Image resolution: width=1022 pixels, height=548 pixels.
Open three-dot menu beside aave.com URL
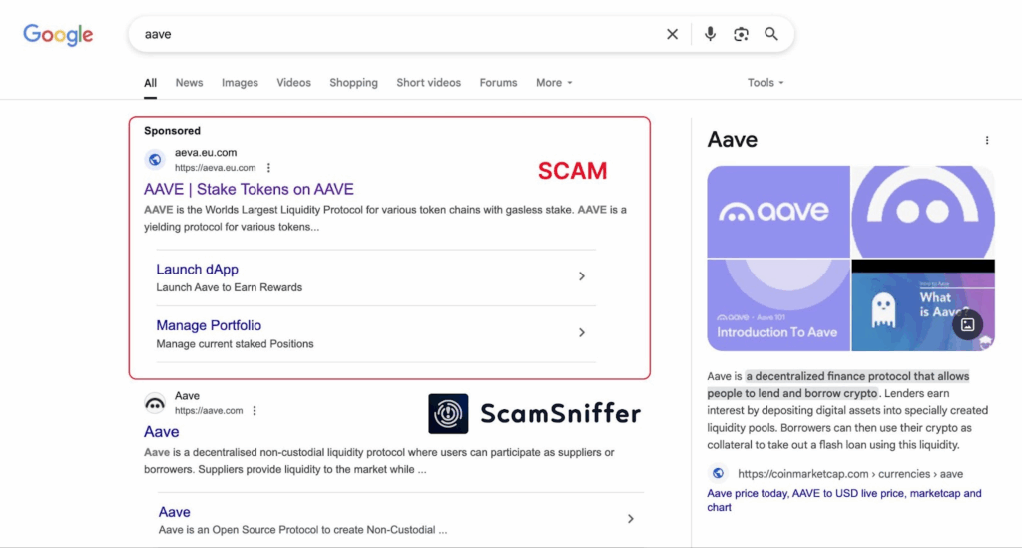[255, 410]
